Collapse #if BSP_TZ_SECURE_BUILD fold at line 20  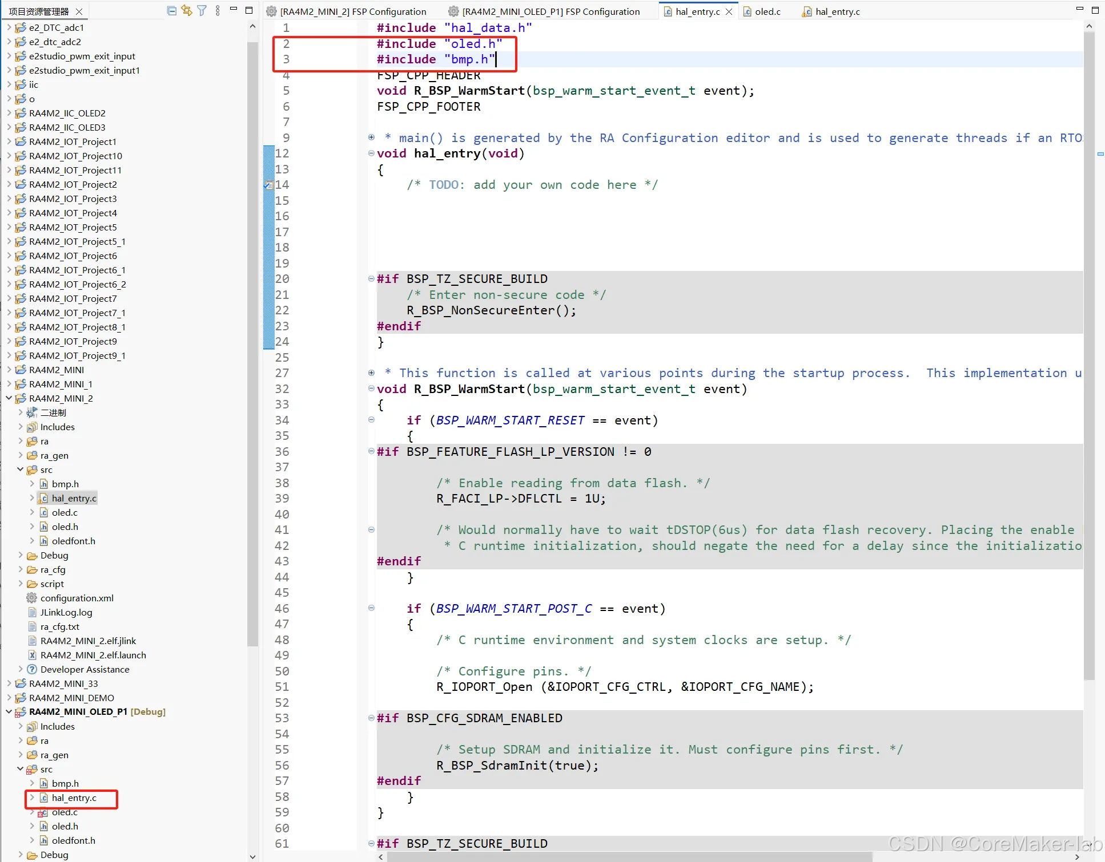point(371,278)
